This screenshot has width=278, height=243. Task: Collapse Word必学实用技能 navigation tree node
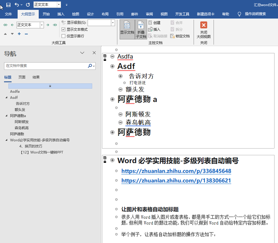click(x=6, y=140)
